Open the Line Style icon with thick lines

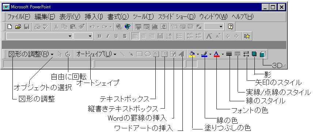point(229,54)
